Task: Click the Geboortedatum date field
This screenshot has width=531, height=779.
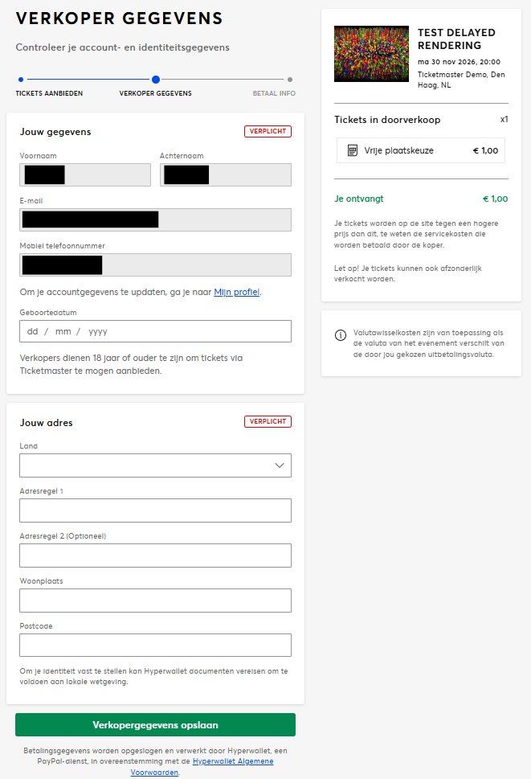Action: click(155, 331)
